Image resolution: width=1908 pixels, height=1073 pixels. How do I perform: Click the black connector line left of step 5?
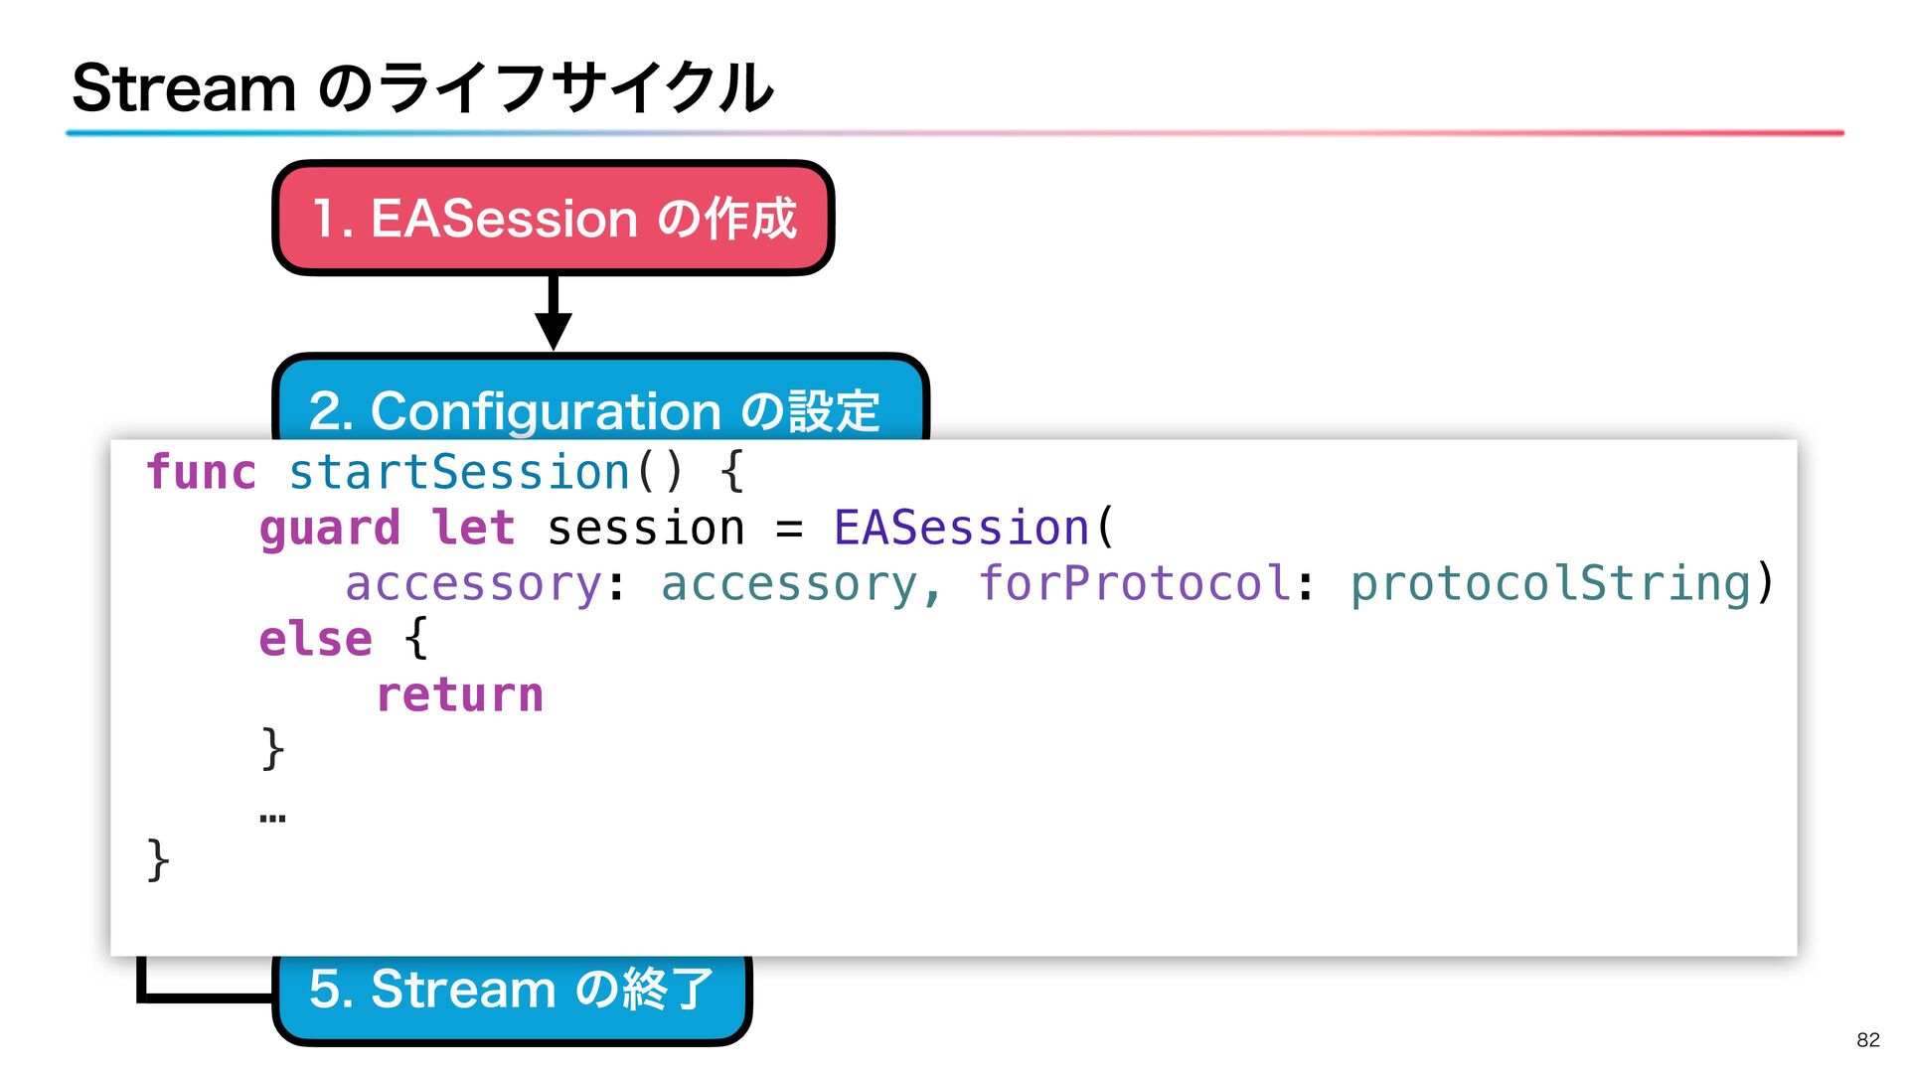[204, 994]
